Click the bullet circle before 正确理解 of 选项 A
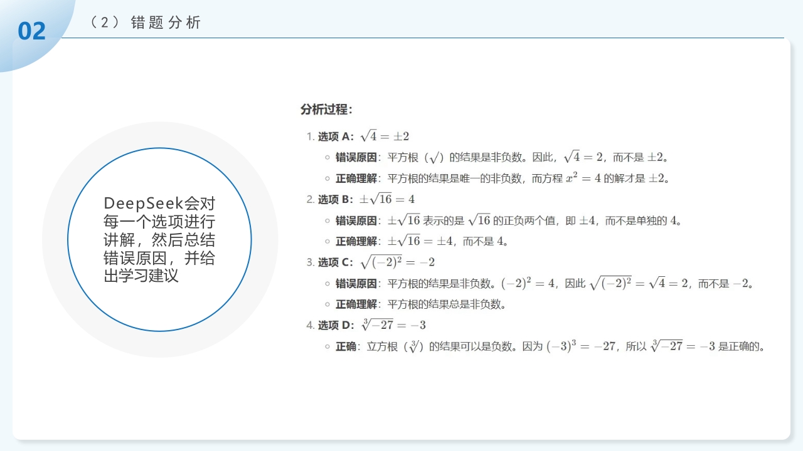 tap(326, 178)
